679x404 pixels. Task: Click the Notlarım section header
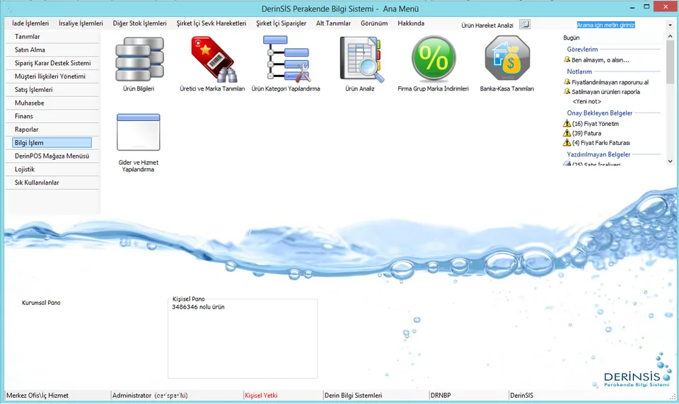pos(579,71)
